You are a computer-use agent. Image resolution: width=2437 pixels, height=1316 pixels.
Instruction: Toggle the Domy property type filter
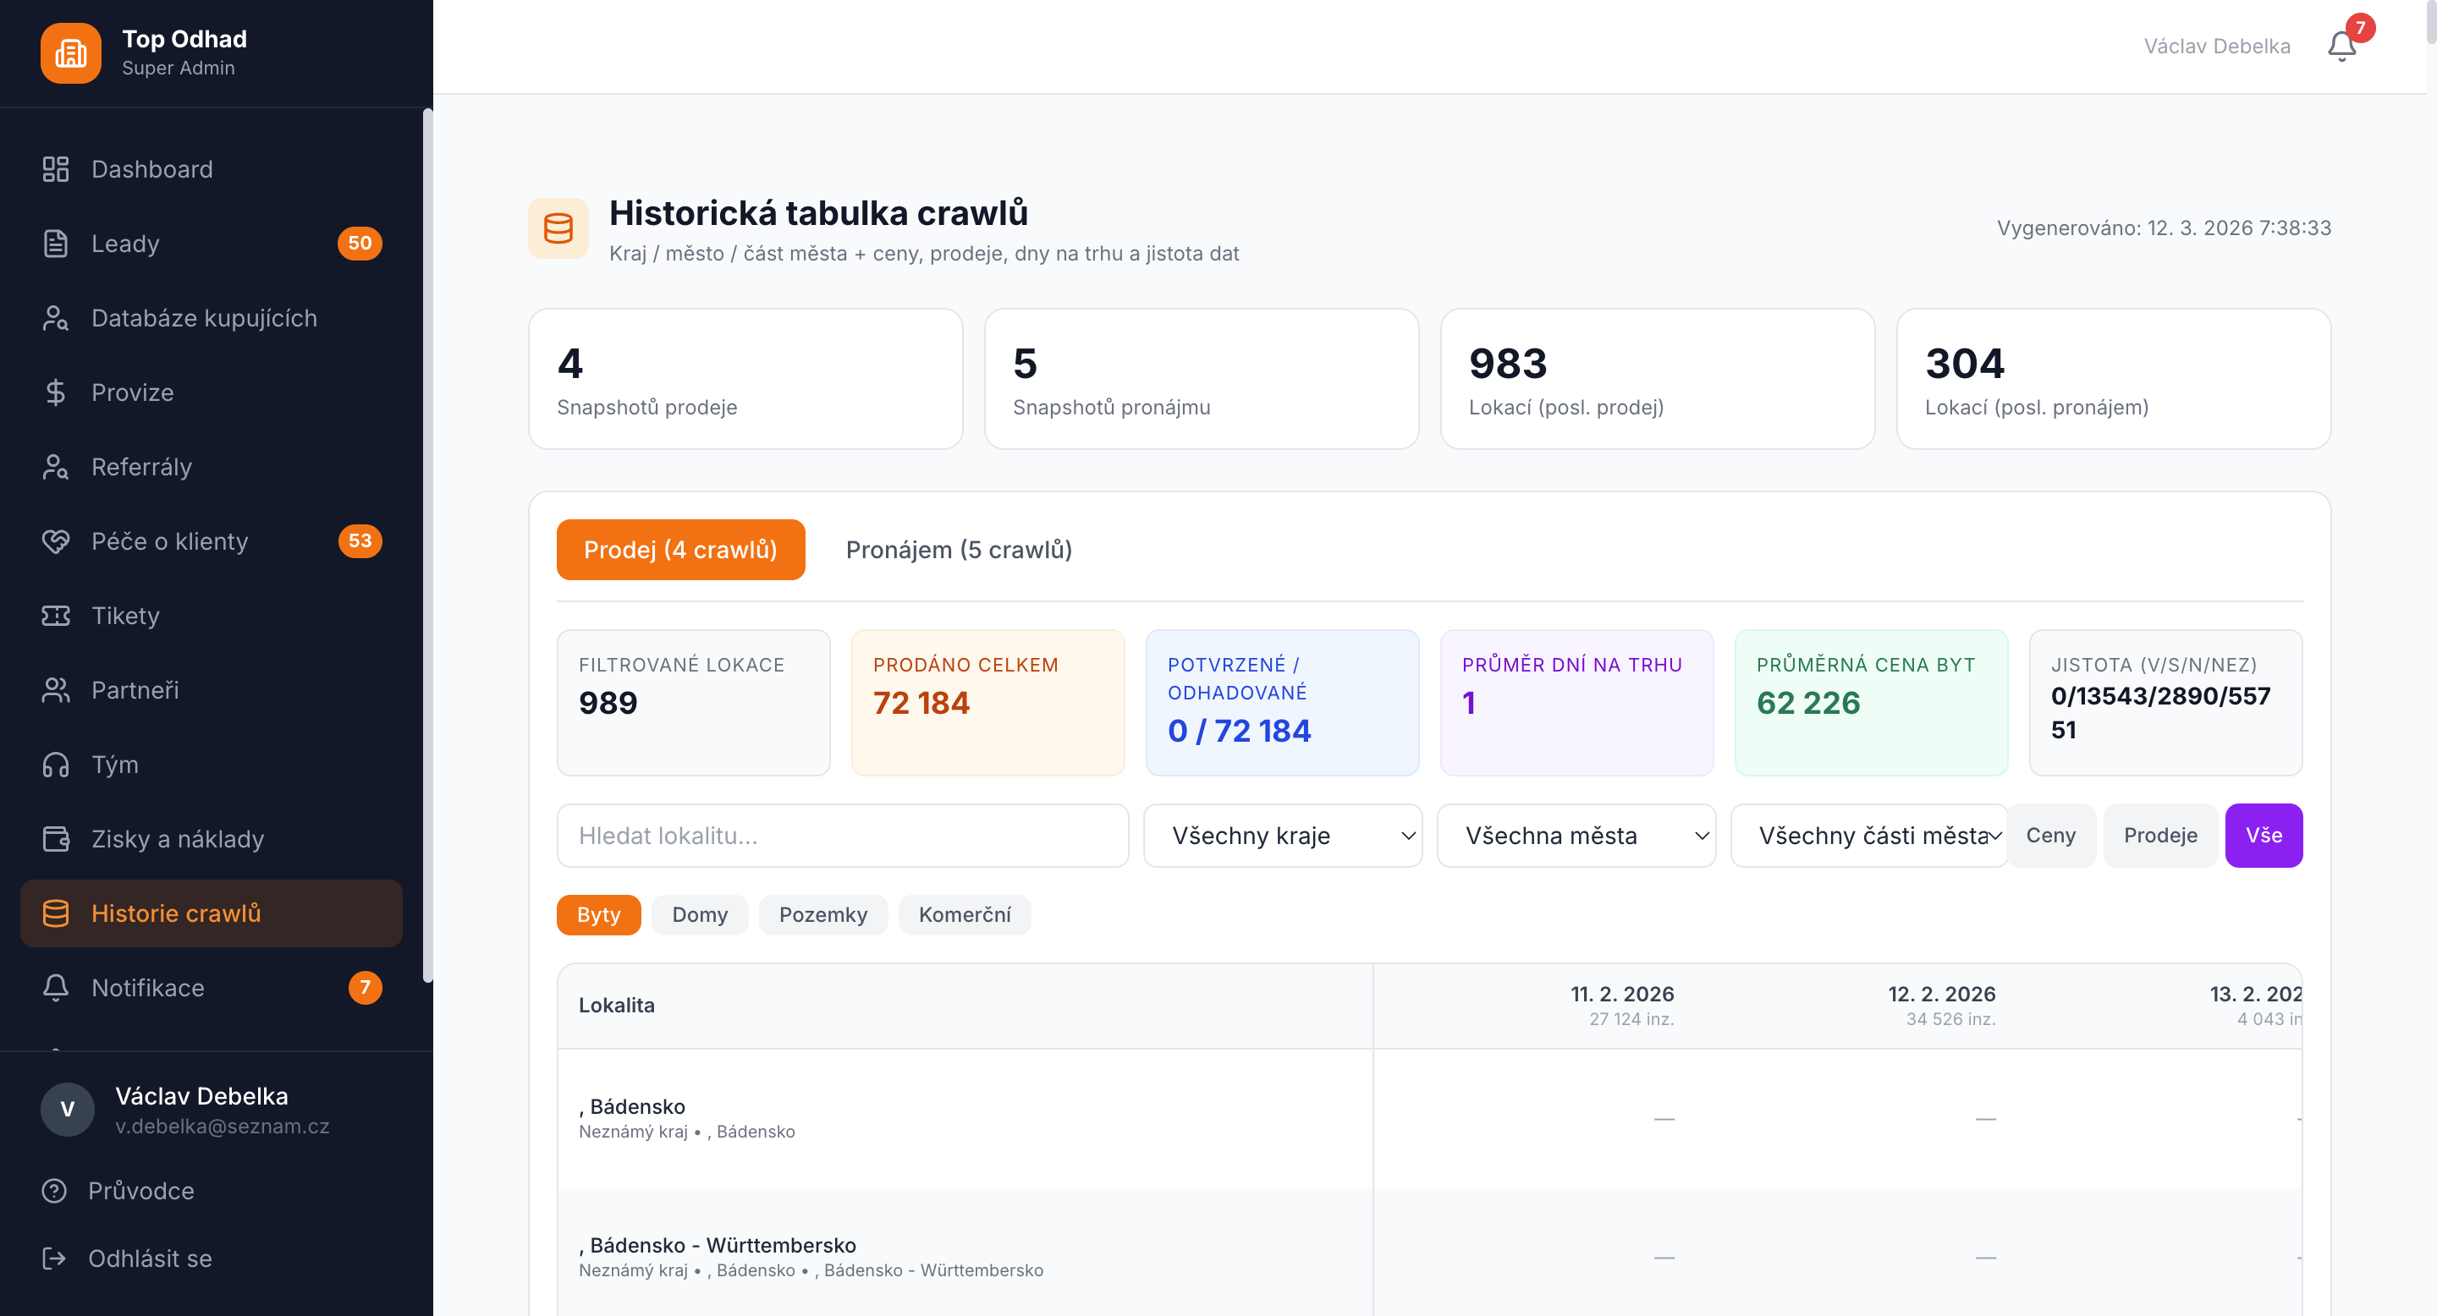[x=699, y=914]
